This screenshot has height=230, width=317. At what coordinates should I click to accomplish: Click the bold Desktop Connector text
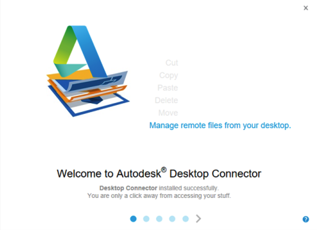coord(128,188)
